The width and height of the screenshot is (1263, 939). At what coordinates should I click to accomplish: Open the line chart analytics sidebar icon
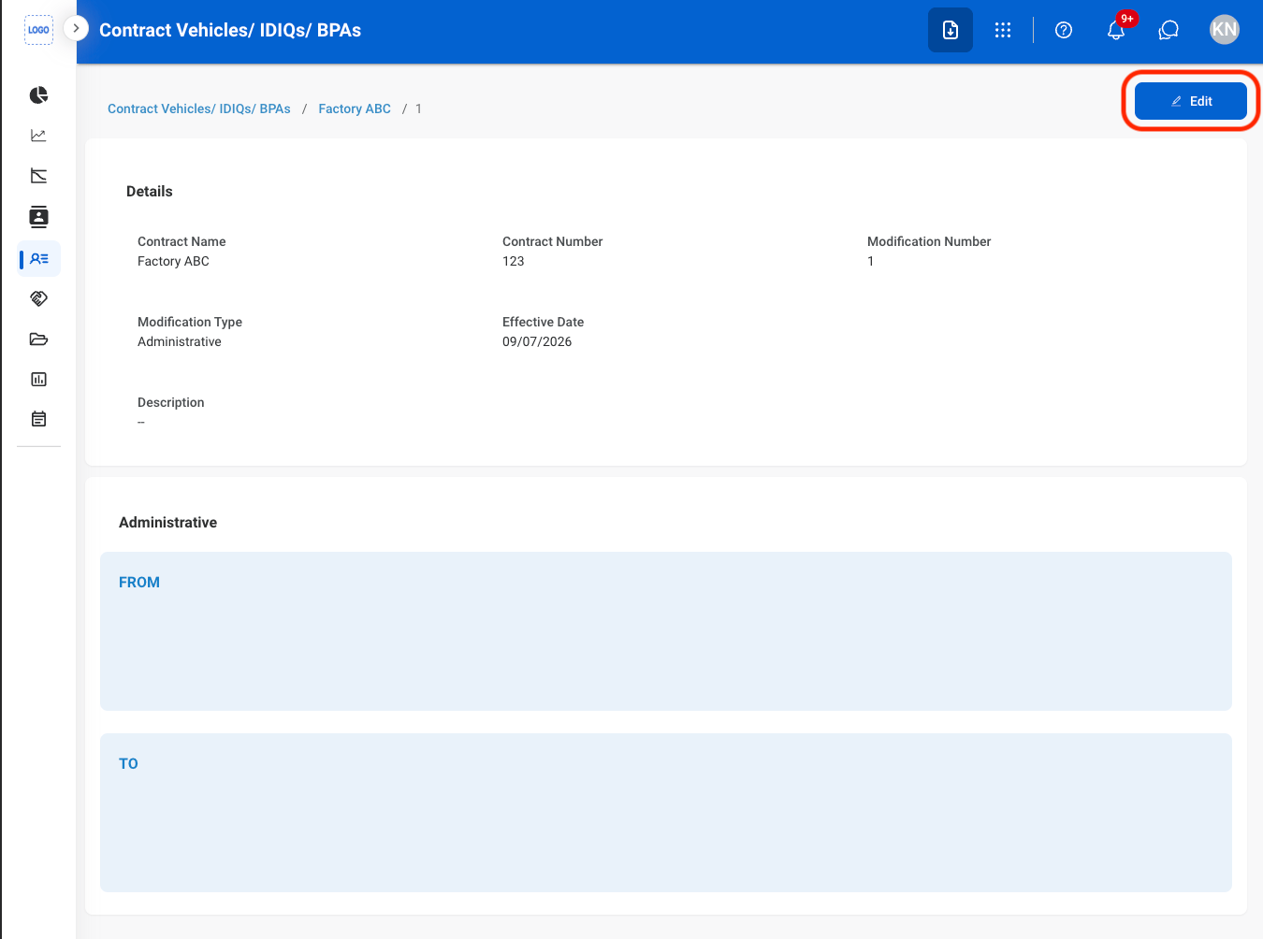pyautogui.click(x=38, y=136)
